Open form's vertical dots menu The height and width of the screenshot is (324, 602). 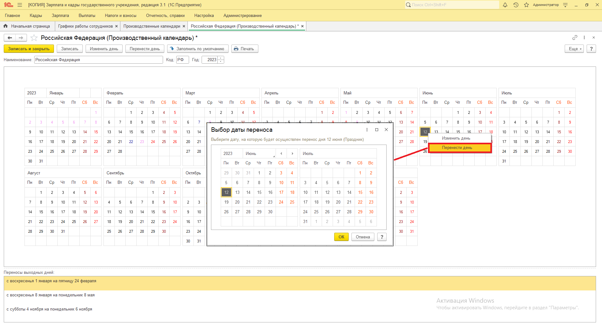(x=584, y=37)
